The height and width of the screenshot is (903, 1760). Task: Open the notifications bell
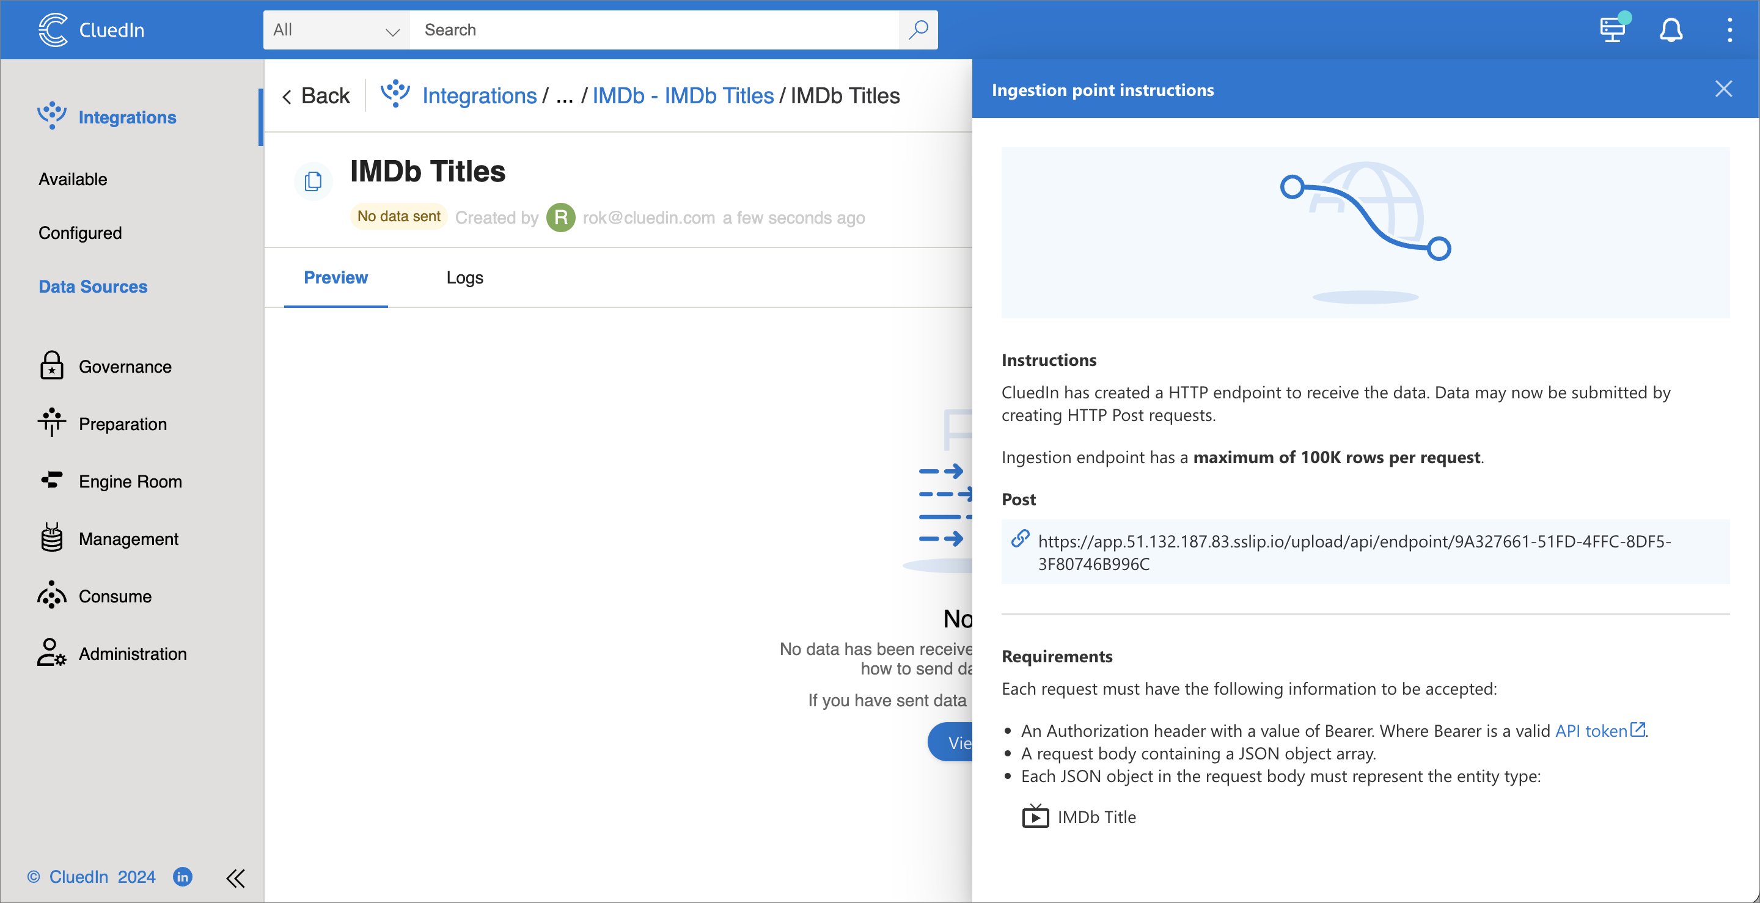pos(1671,29)
